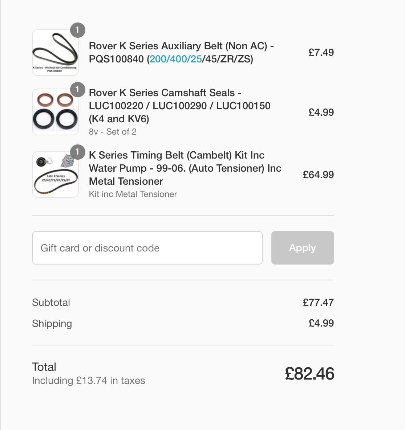Screen dimensions: 405x430
Task: Select the Rover K Series Auxiliary Belt title
Action: click(181, 52)
